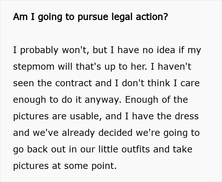Click the word 'anyway.' in the paragraph
The width and height of the screenshot is (222, 182).
[103, 100]
